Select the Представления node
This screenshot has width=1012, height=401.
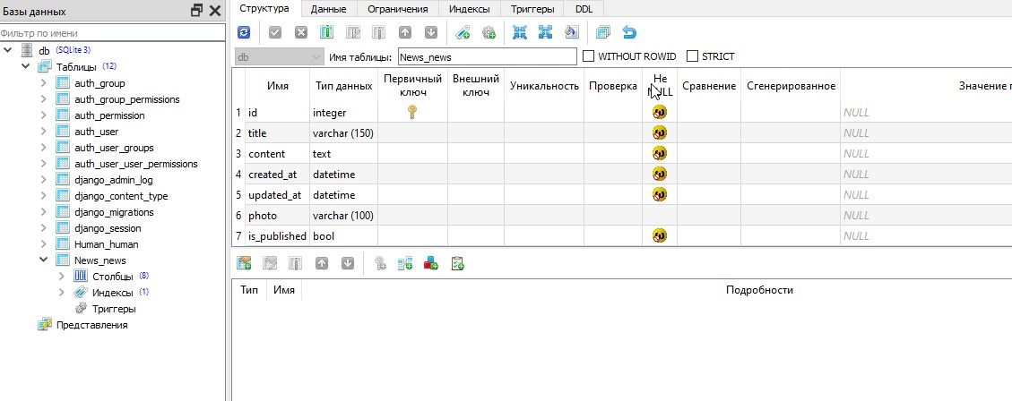point(91,325)
